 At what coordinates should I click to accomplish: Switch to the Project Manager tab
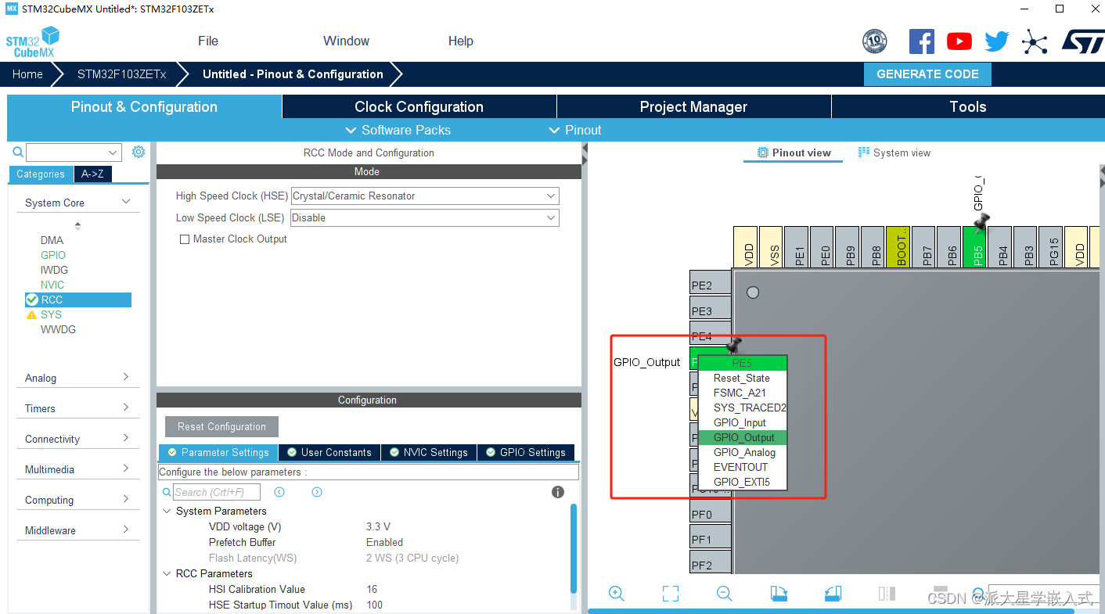click(x=693, y=107)
